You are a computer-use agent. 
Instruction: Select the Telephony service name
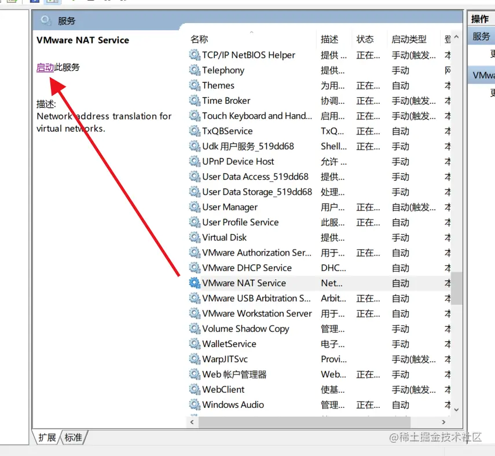tap(223, 70)
